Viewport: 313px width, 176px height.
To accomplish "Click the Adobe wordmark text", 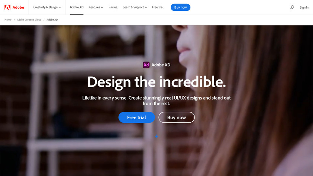I will coord(18,7).
